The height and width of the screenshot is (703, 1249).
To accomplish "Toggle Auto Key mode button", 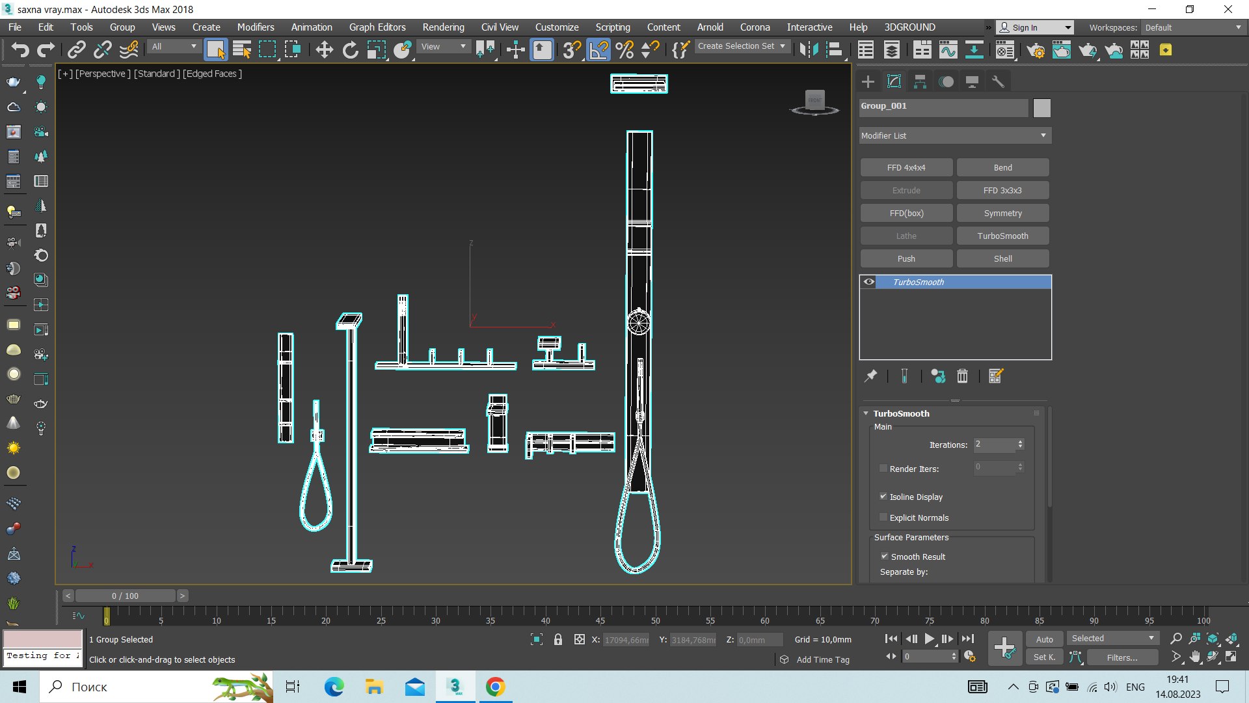I will click(1044, 639).
